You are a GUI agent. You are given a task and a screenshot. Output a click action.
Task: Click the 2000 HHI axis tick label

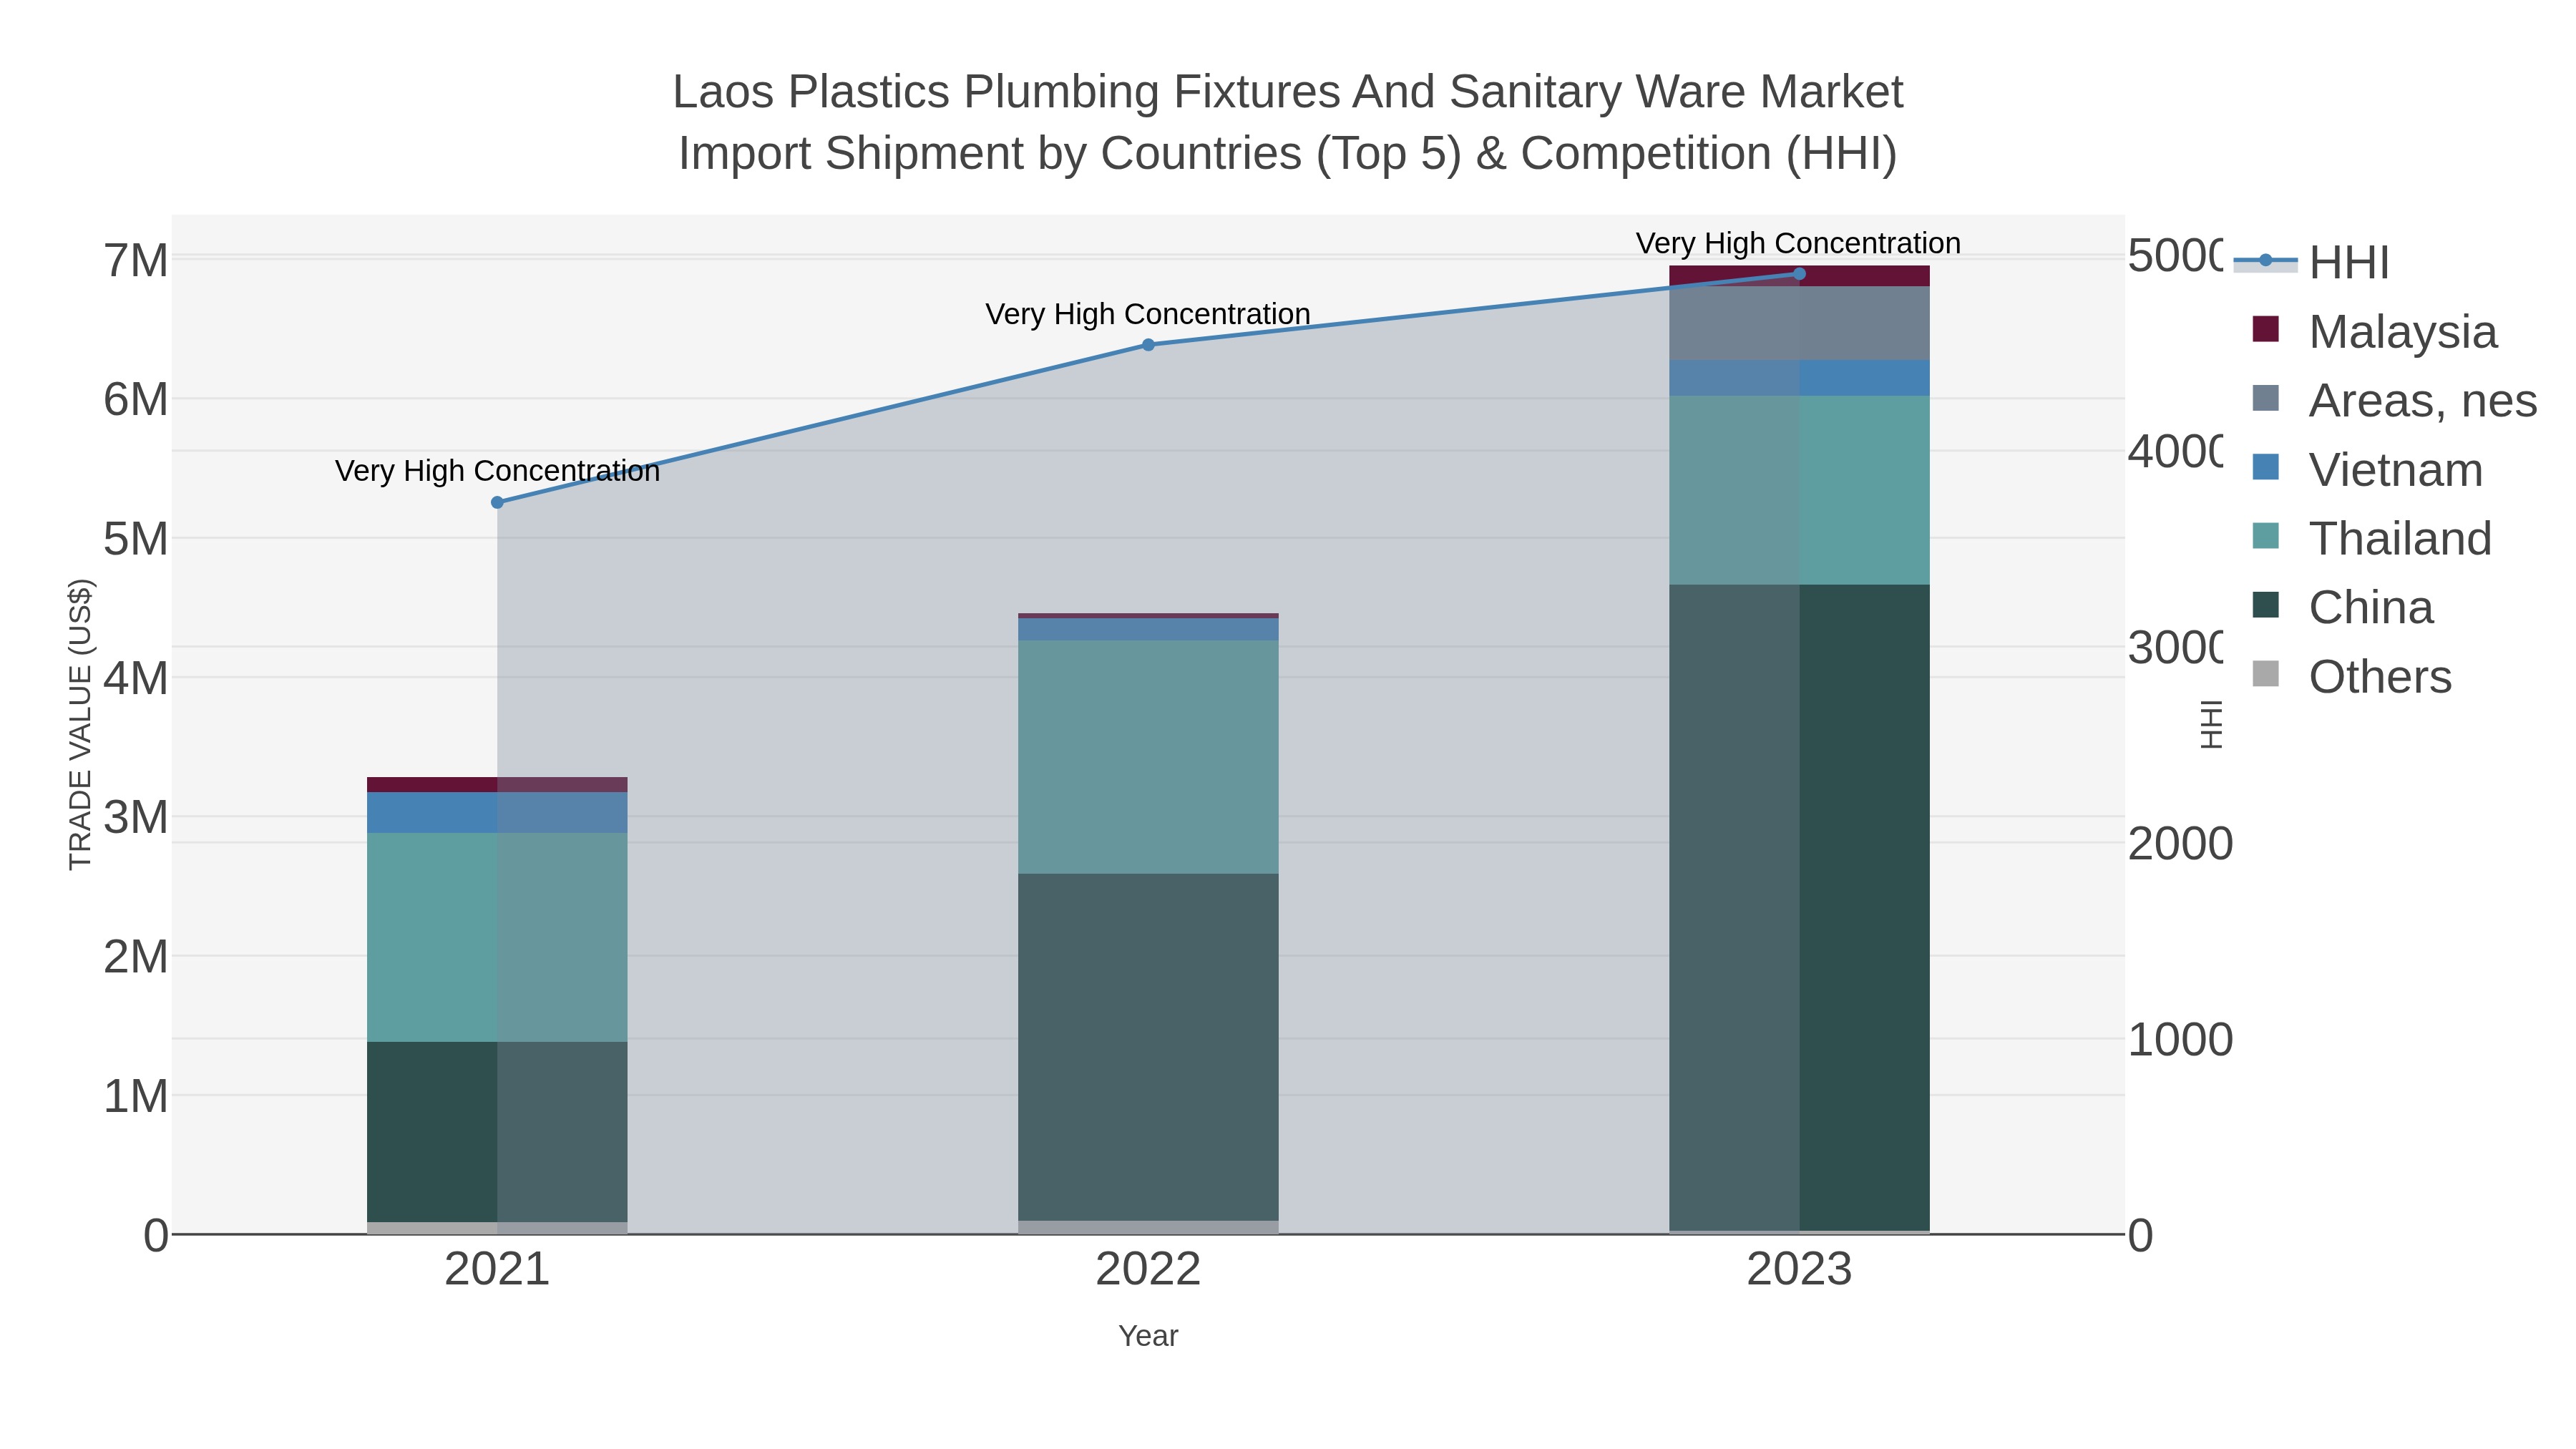(x=2180, y=844)
